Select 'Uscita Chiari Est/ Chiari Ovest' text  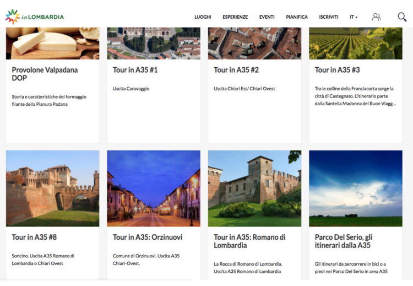pyautogui.click(x=244, y=89)
